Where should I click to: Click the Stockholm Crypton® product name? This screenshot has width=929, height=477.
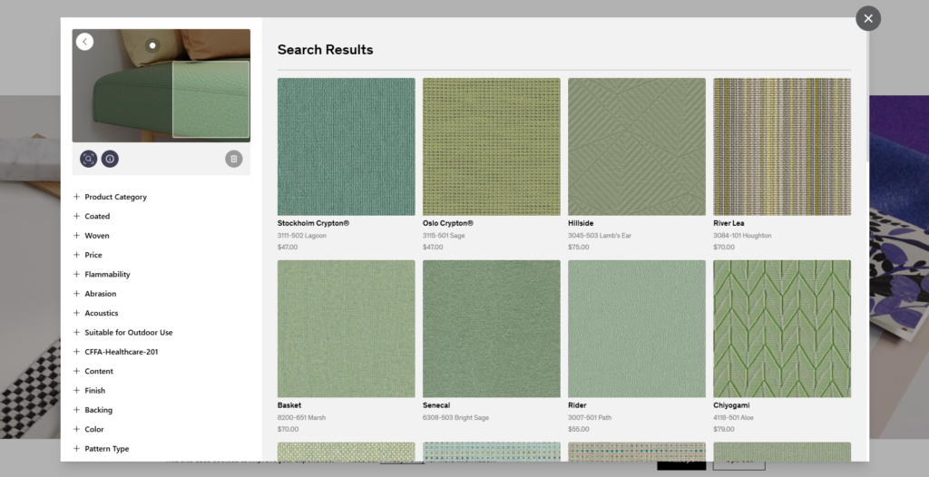313,223
